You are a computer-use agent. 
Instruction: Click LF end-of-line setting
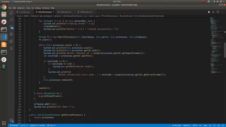[200, 126]
